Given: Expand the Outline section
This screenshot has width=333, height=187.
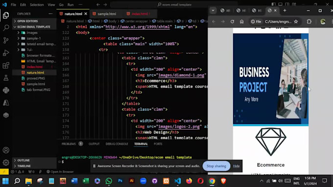Looking at the screenshot, I should (x=24, y=160).
